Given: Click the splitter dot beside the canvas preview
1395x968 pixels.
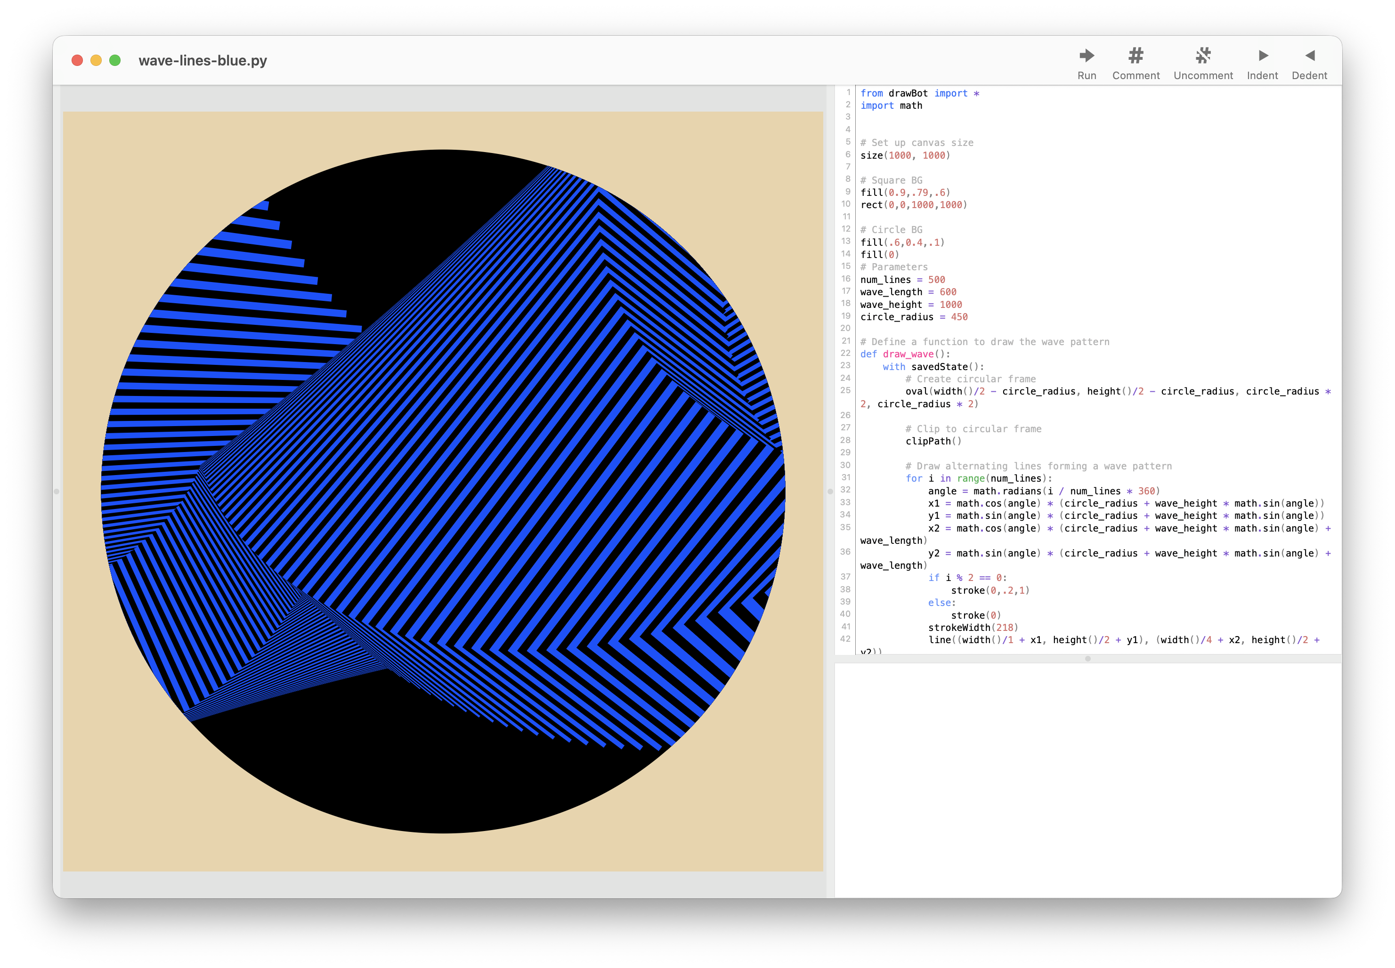Looking at the screenshot, I should click(57, 492).
